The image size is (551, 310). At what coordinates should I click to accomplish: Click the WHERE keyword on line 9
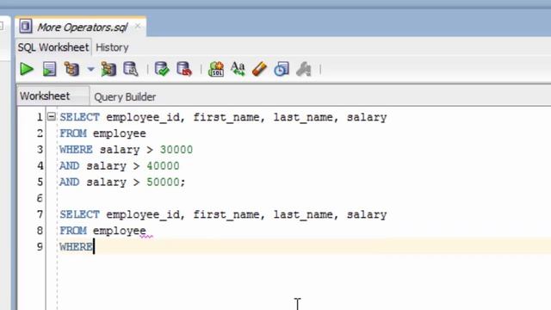coord(76,247)
